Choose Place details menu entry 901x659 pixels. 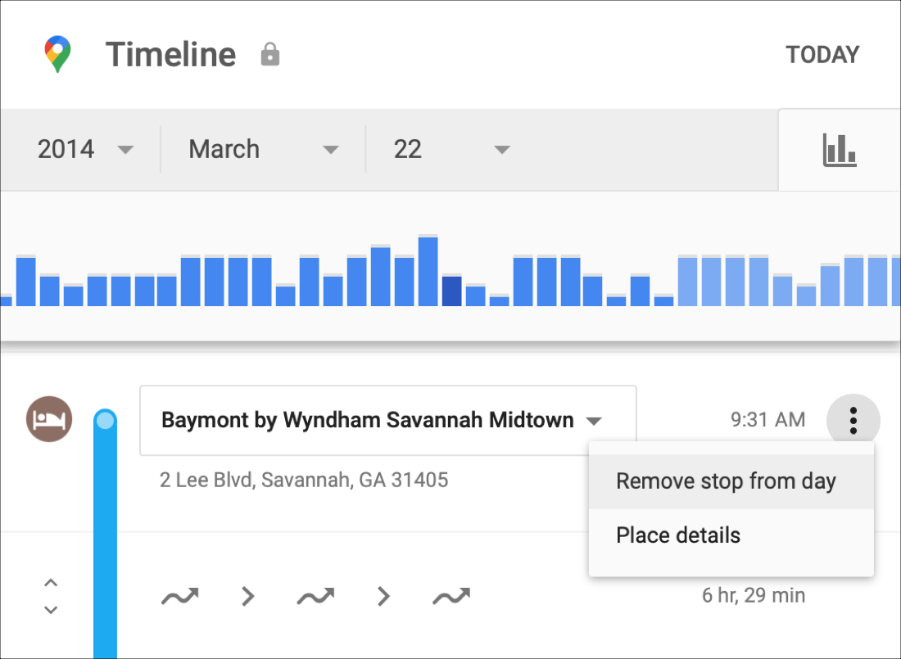point(731,535)
